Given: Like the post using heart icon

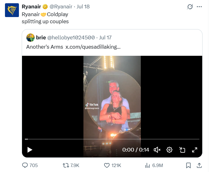Looking at the screenshot, I should (113, 165).
